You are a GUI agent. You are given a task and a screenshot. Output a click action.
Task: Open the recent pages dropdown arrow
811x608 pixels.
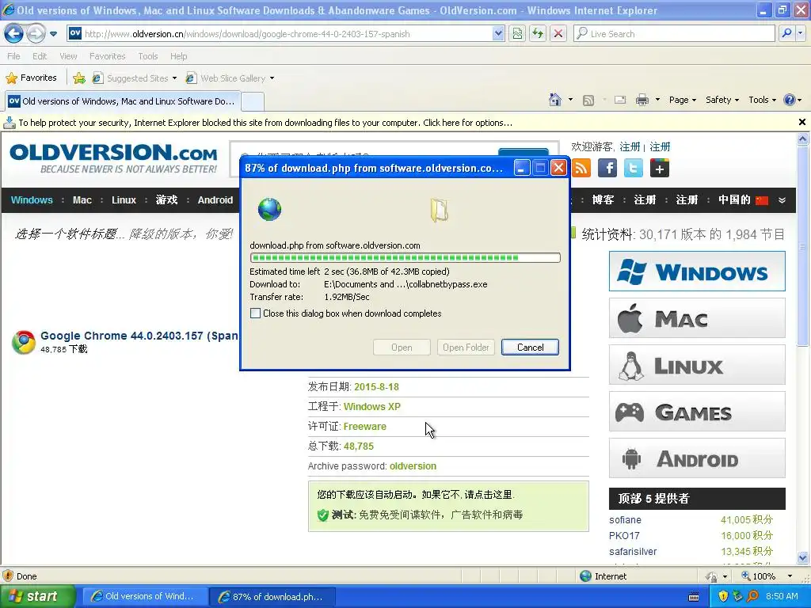click(x=53, y=34)
